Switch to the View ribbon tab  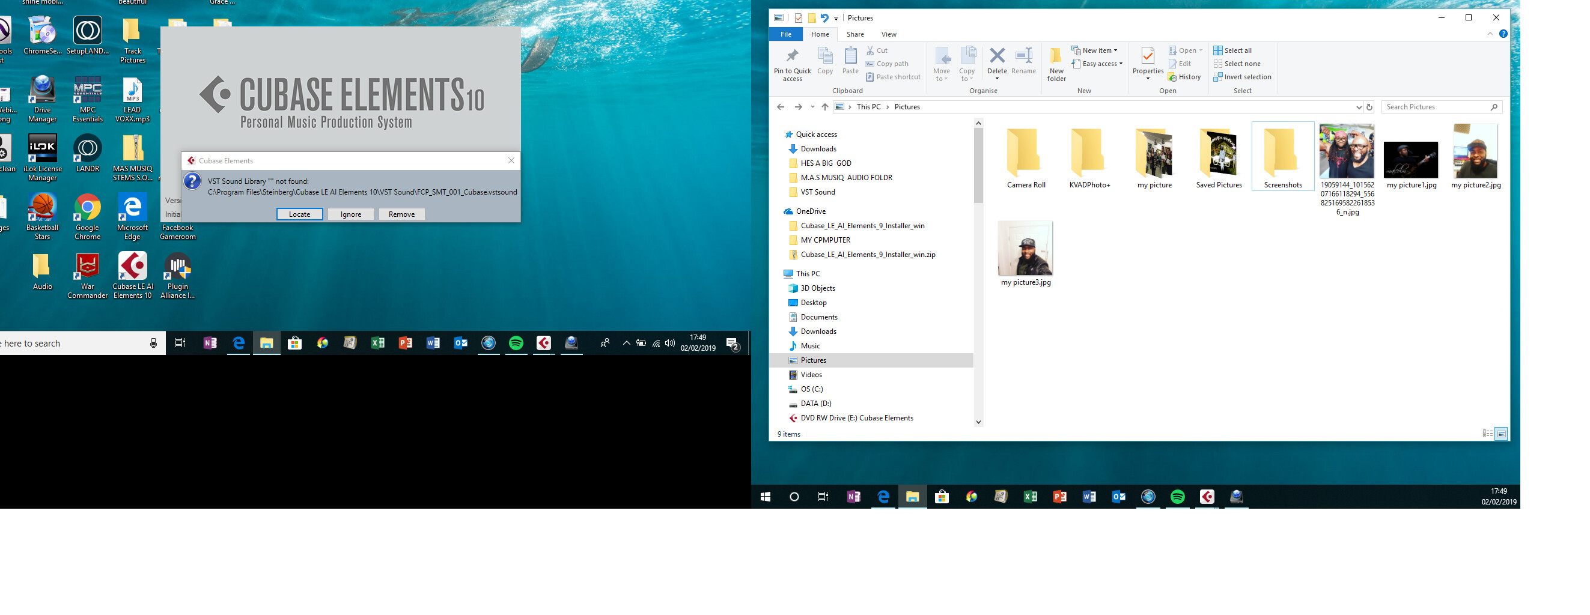pos(889,34)
